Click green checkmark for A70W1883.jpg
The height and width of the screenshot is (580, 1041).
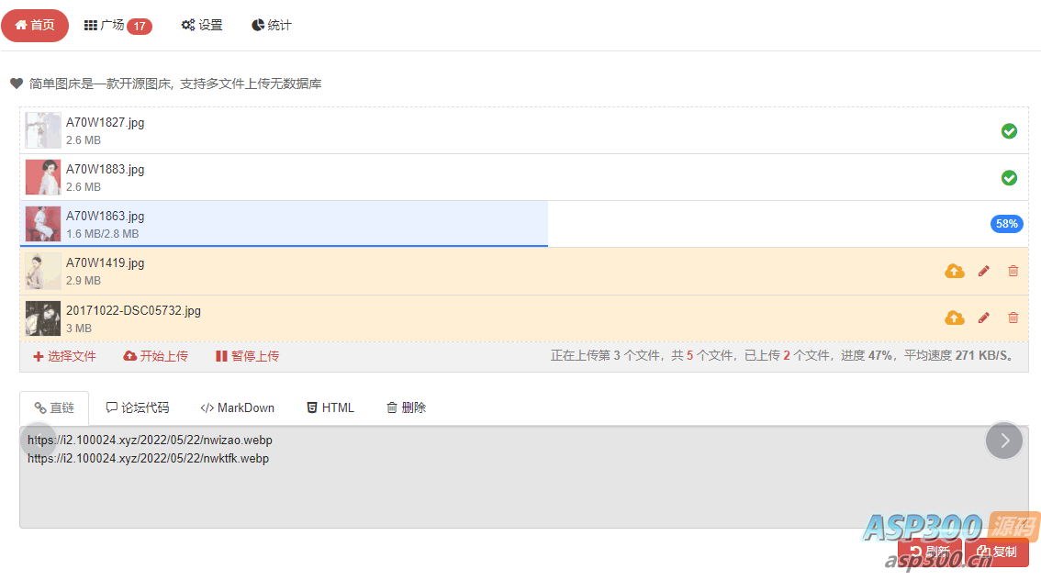coord(1009,177)
